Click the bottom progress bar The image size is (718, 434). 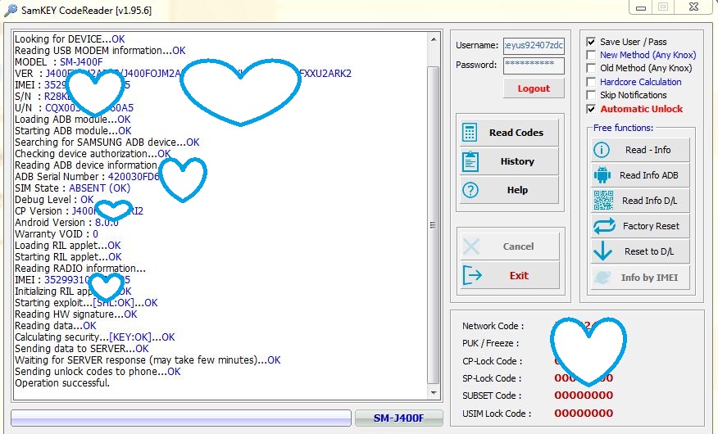pos(181,418)
